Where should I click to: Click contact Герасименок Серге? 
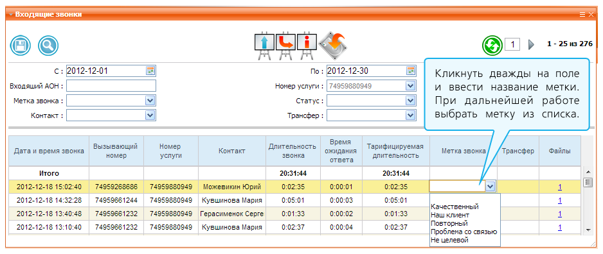232,214
